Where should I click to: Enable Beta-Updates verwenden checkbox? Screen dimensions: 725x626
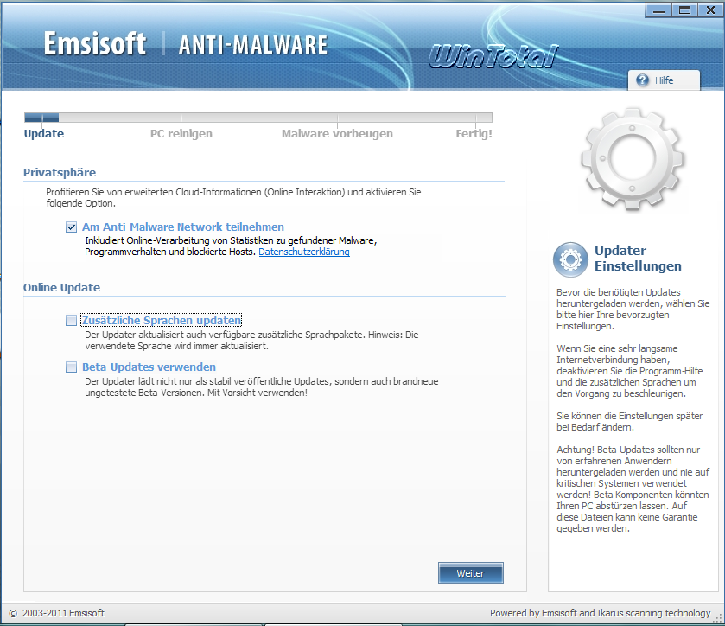click(71, 367)
